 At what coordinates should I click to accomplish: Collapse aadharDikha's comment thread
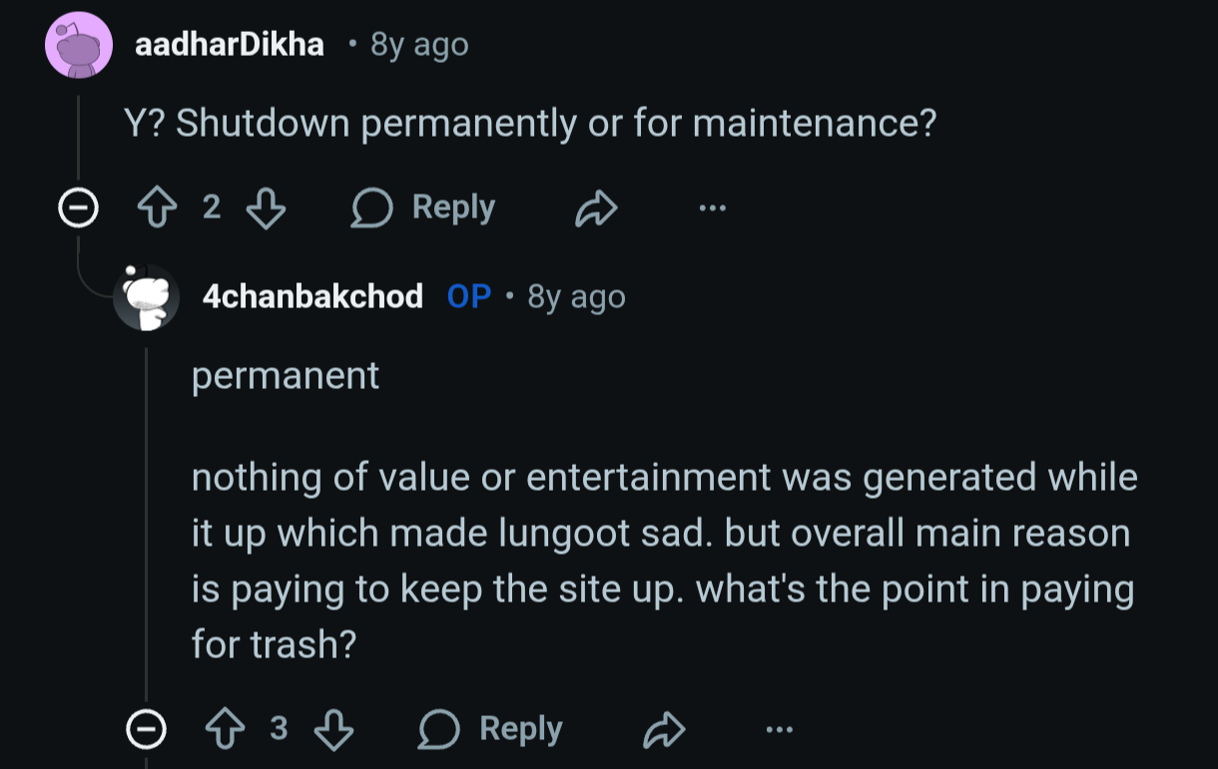tap(78, 208)
